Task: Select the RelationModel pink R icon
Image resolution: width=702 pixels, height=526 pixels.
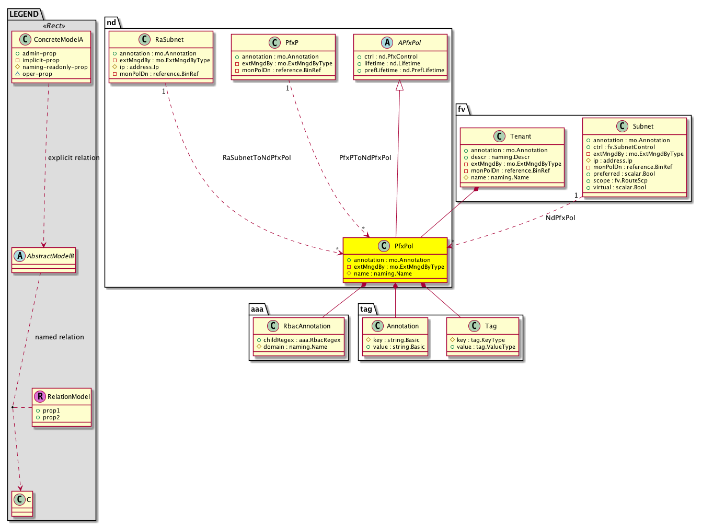Action: point(40,397)
